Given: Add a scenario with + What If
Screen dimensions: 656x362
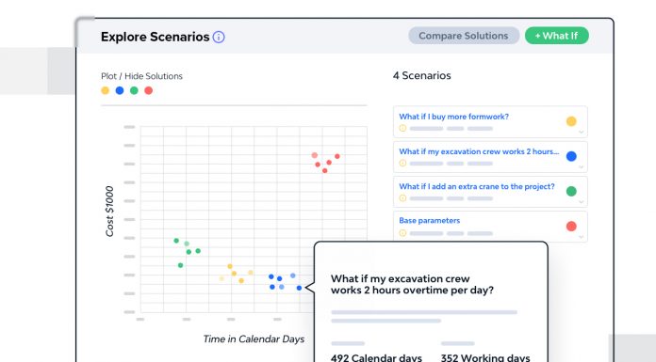Looking at the screenshot, I should tap(556, 36).
